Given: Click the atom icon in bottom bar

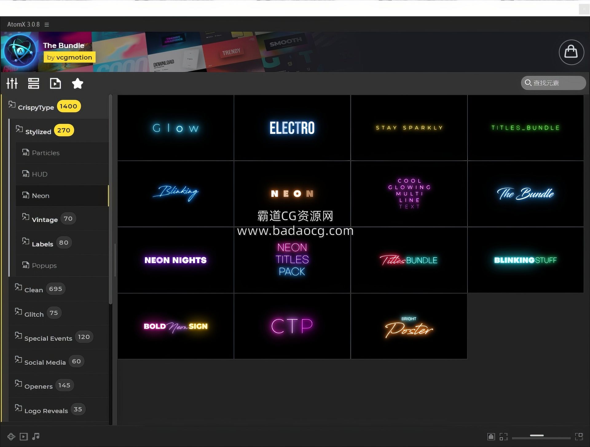Looking at the screenshot, I should point(11,437).
